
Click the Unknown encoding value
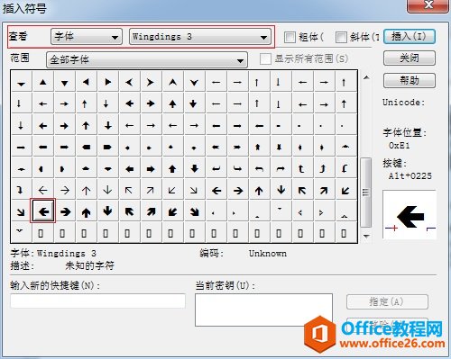(x=268, y=254)
